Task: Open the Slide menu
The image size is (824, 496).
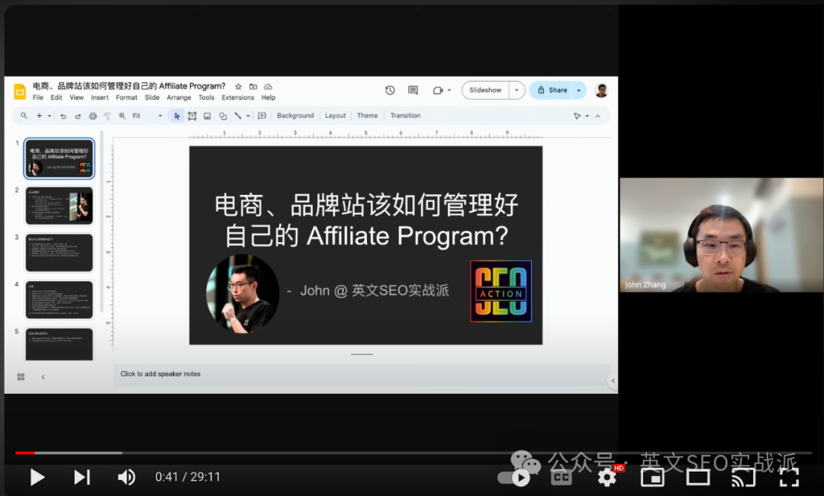Action: pos(152,98)
